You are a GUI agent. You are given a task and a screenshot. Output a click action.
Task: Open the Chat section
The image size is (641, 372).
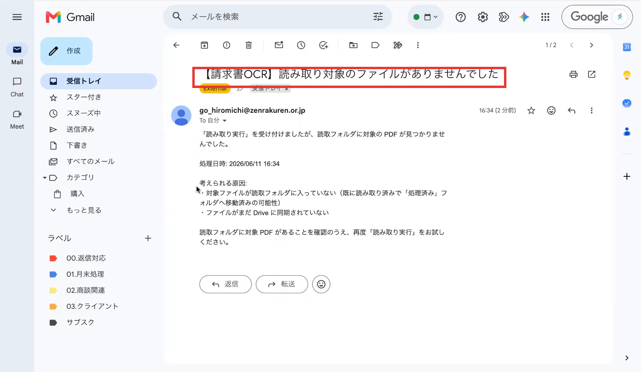[17, 87]
